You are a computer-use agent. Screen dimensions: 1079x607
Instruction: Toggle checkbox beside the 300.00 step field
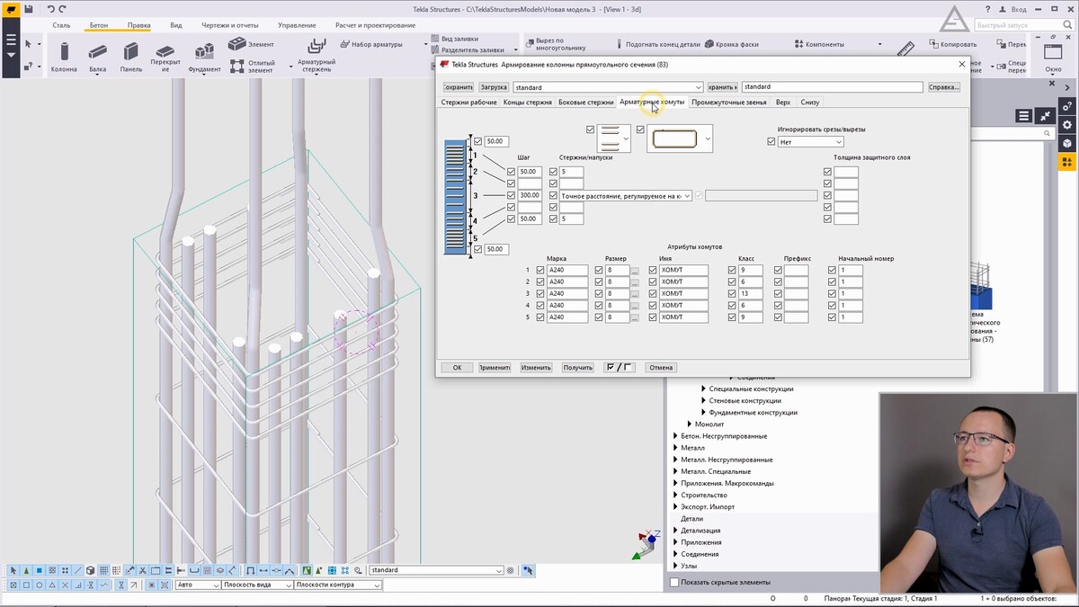click(x=512, y=195)
